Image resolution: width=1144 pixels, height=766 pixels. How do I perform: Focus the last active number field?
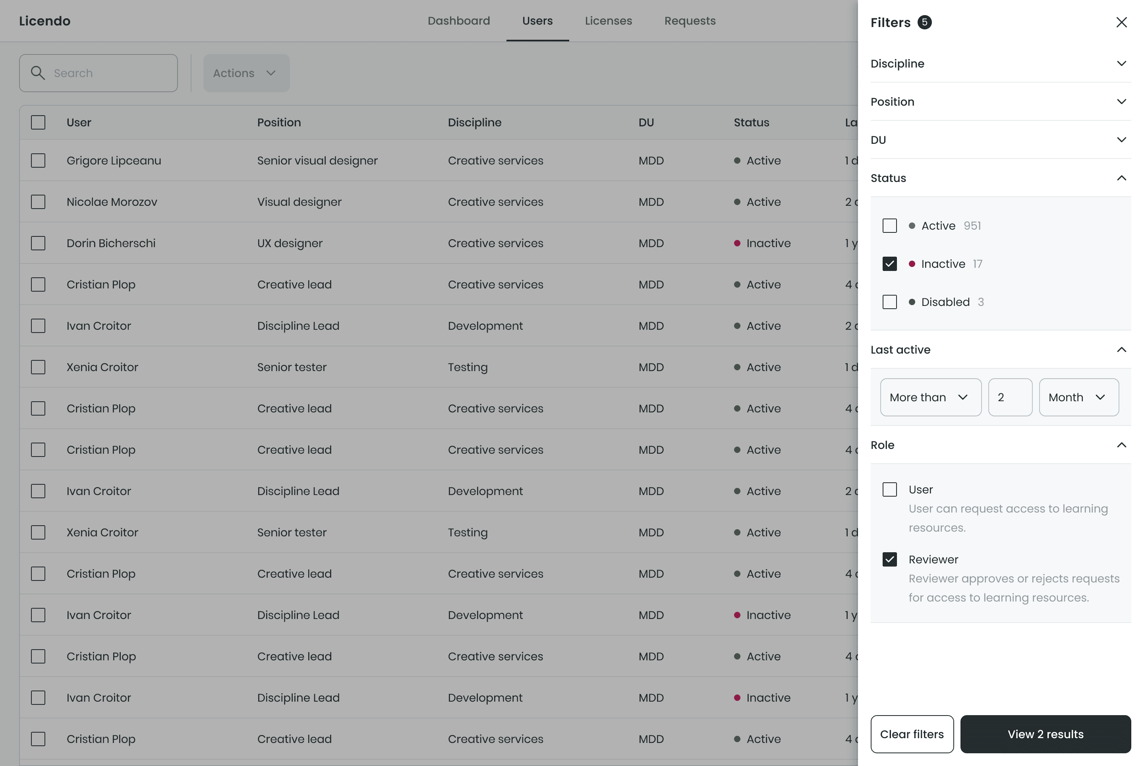(1010, 397)
